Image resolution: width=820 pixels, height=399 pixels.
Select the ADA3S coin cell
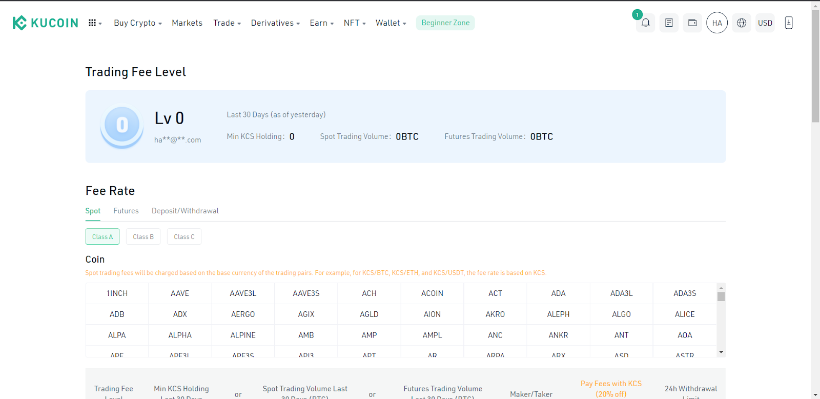point(685,293)
